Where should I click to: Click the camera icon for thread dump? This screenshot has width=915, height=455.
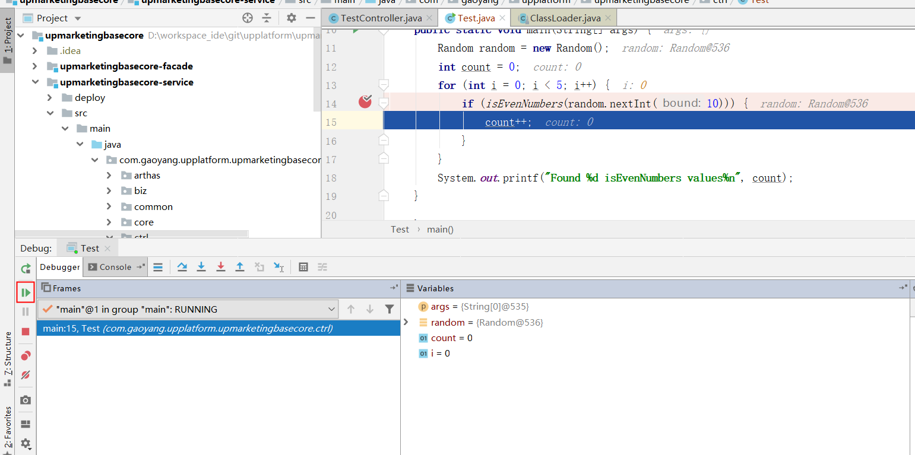click(26, 400)
